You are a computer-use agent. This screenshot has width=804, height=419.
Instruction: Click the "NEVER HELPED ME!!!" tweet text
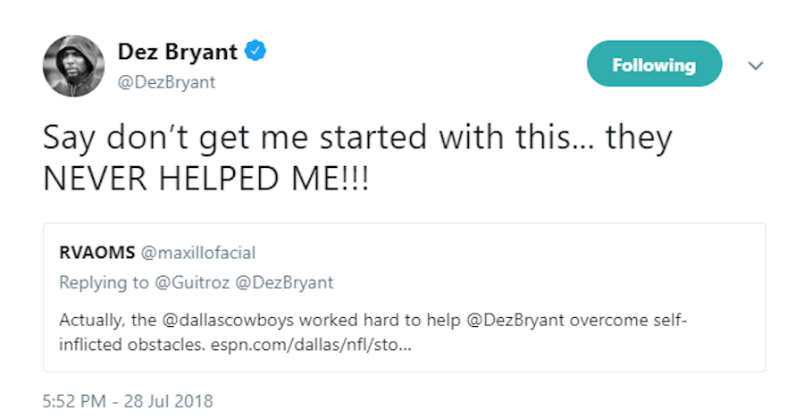tap(205, 178)
